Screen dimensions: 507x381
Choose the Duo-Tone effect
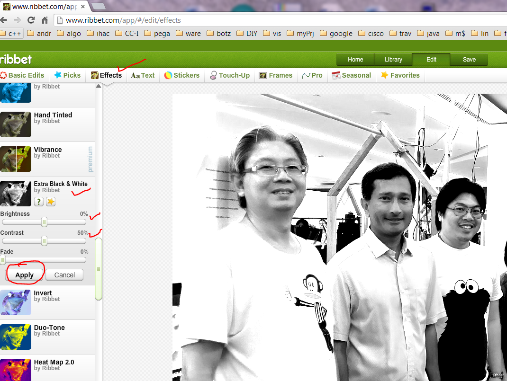click(x=47, y=337)
